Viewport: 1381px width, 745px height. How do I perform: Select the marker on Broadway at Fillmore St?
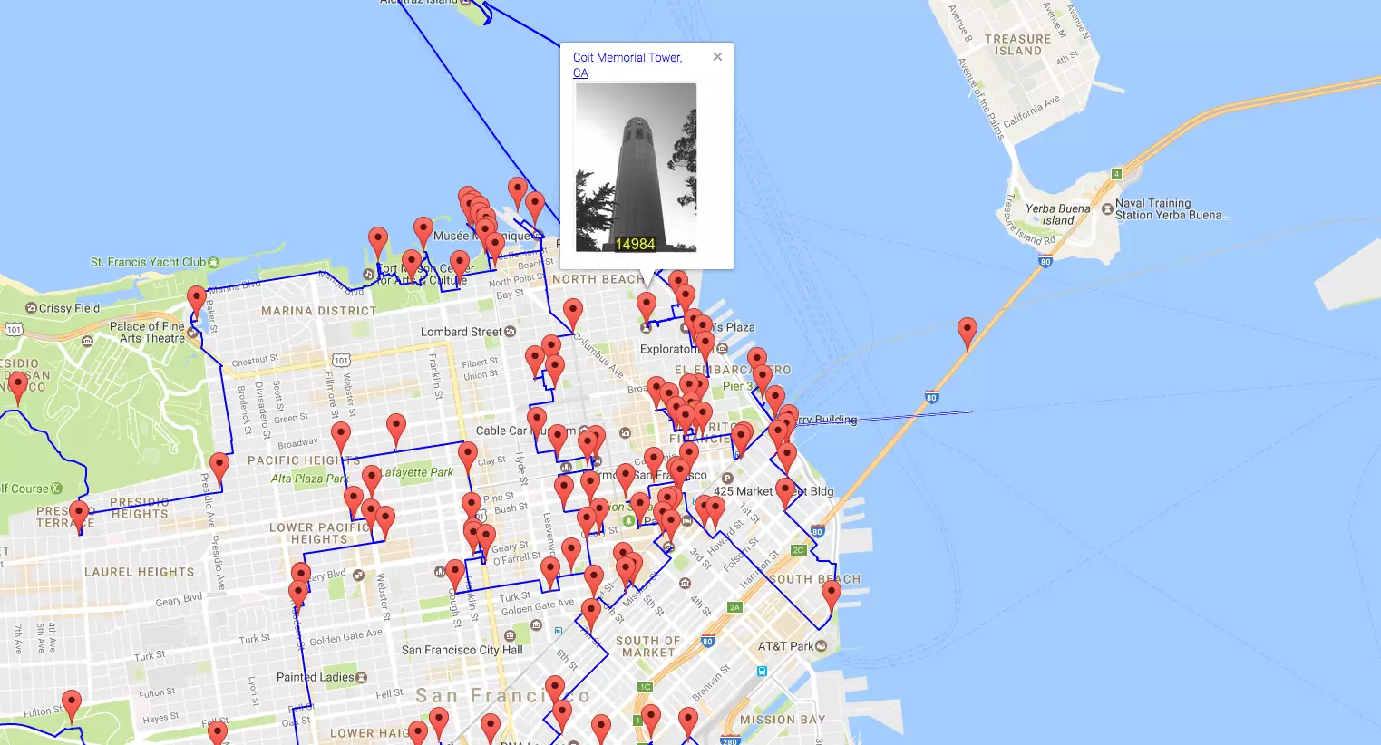pyautogui.click(x=341, y=438)
